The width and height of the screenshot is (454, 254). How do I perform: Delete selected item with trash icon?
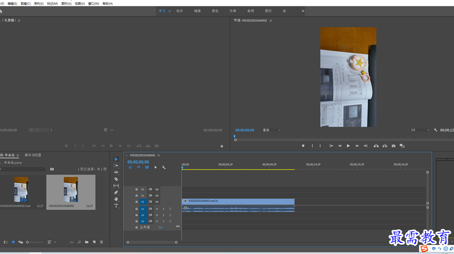pos(101,242)
